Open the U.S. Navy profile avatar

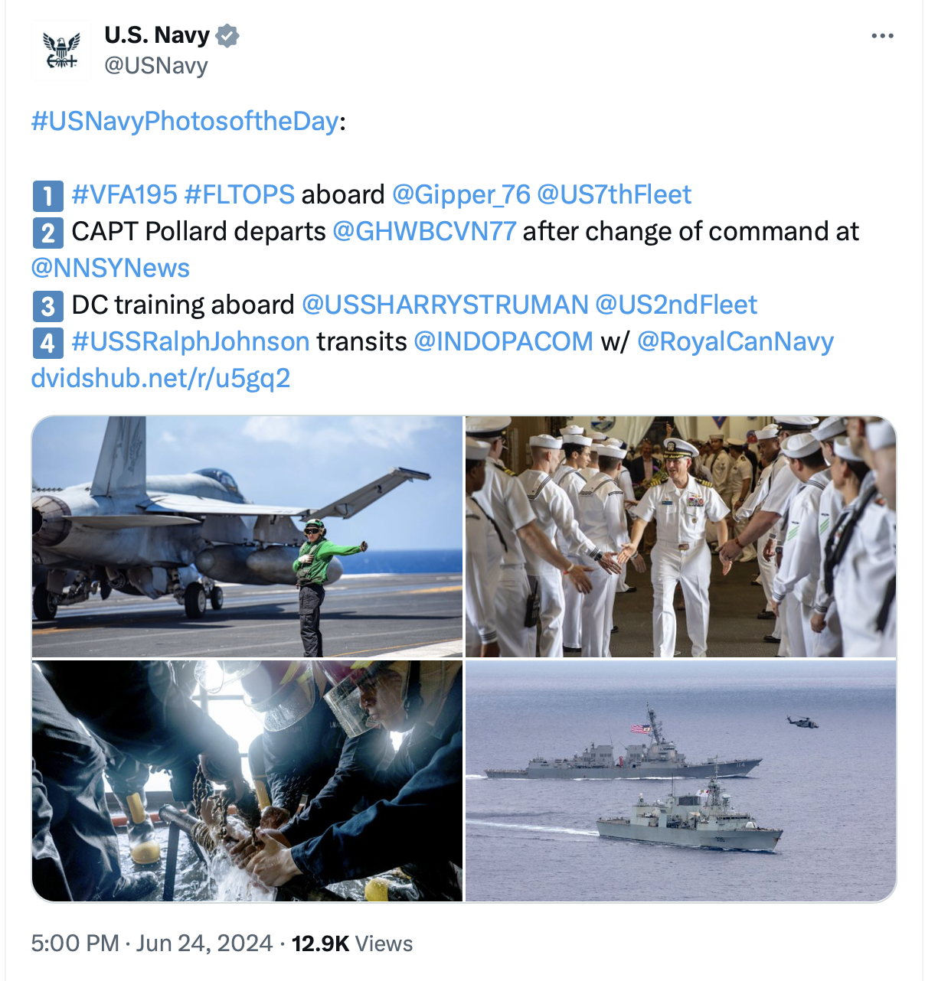point(61,51)
